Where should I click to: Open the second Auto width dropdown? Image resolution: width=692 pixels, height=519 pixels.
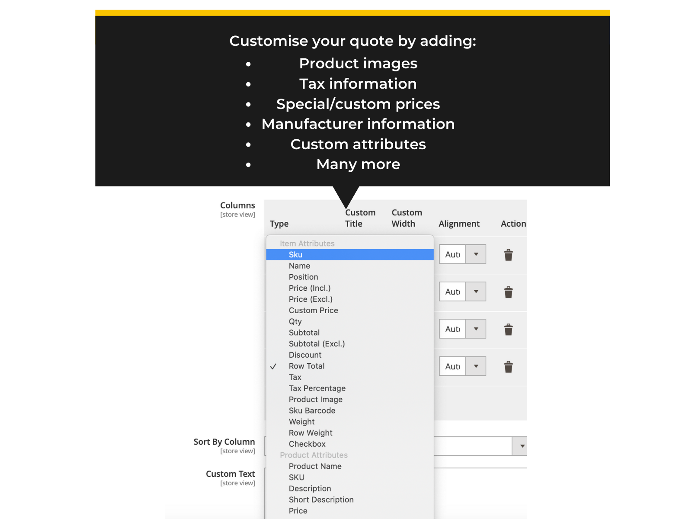tap(475, 291)
